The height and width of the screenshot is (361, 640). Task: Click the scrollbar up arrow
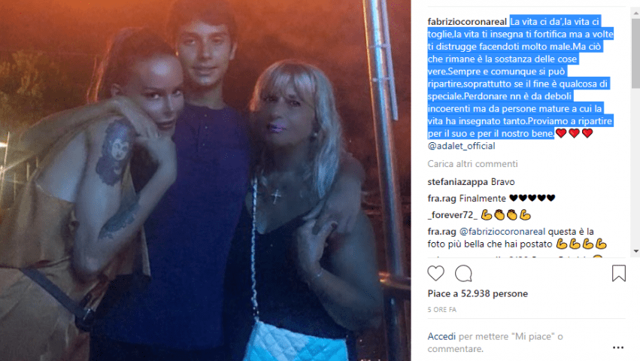click(x=635, y=13)
